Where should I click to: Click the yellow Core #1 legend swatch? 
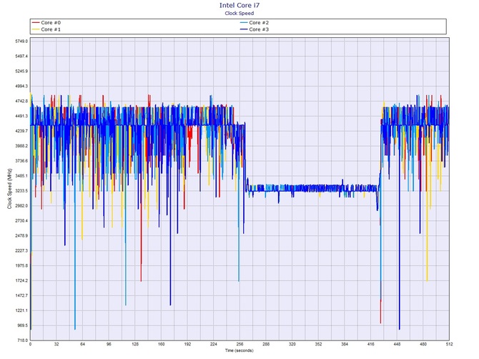36,29
